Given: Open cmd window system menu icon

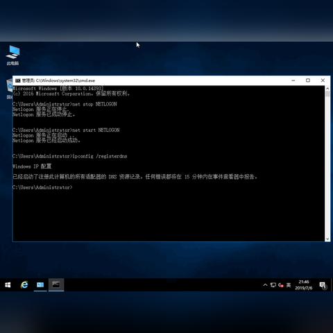Looking at the screenshot, I should pos(18,80).
